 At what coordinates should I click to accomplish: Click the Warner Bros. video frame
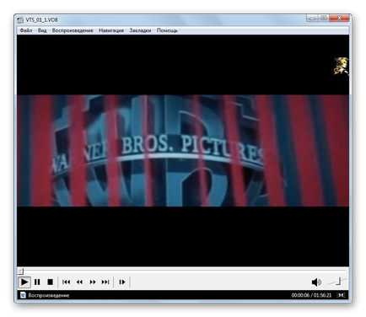click(x=183, y=151)
